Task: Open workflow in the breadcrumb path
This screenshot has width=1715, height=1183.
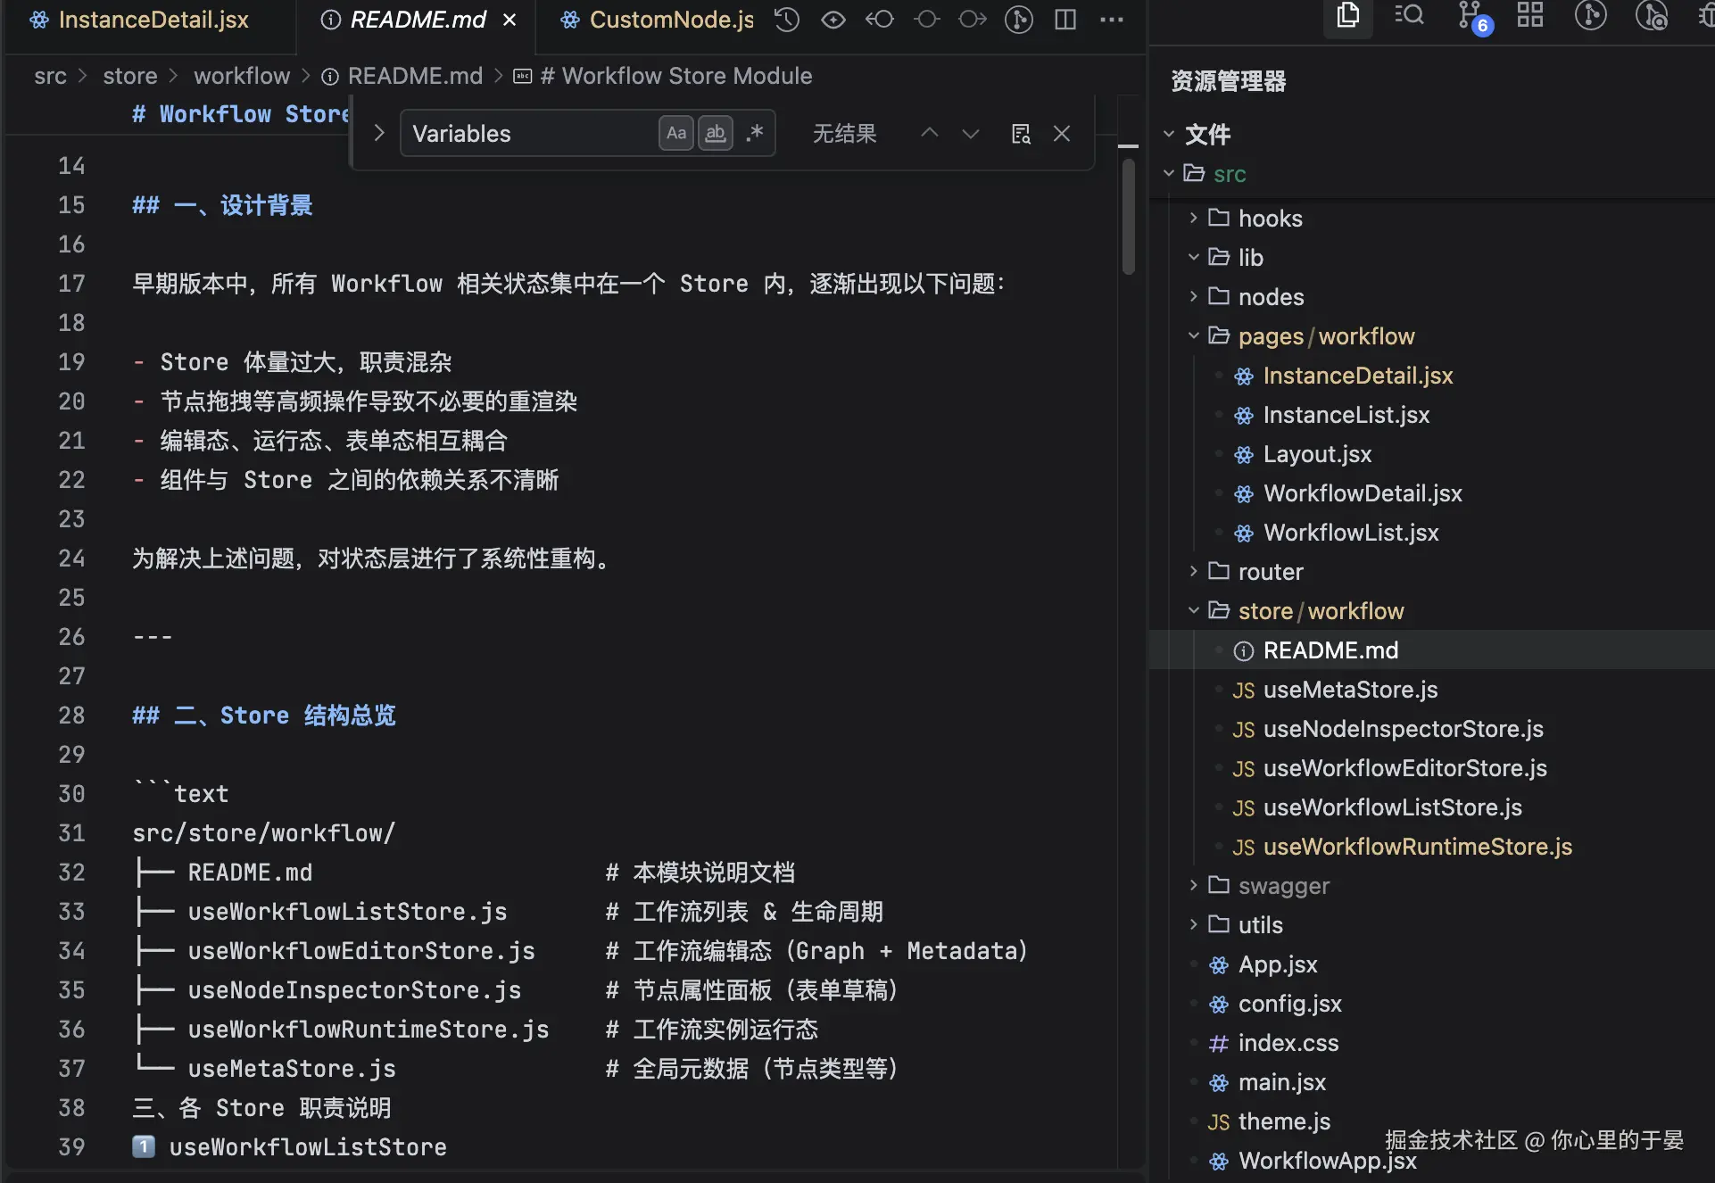Action: click(241, 76)
